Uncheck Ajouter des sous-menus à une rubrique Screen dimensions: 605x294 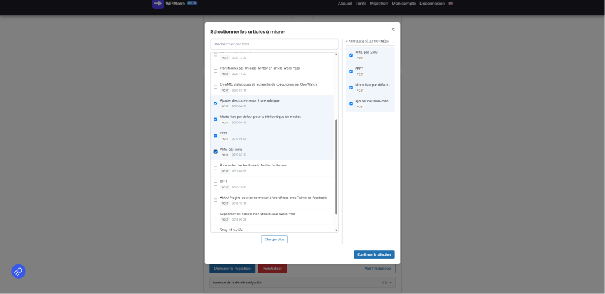[x=216, y=103]
